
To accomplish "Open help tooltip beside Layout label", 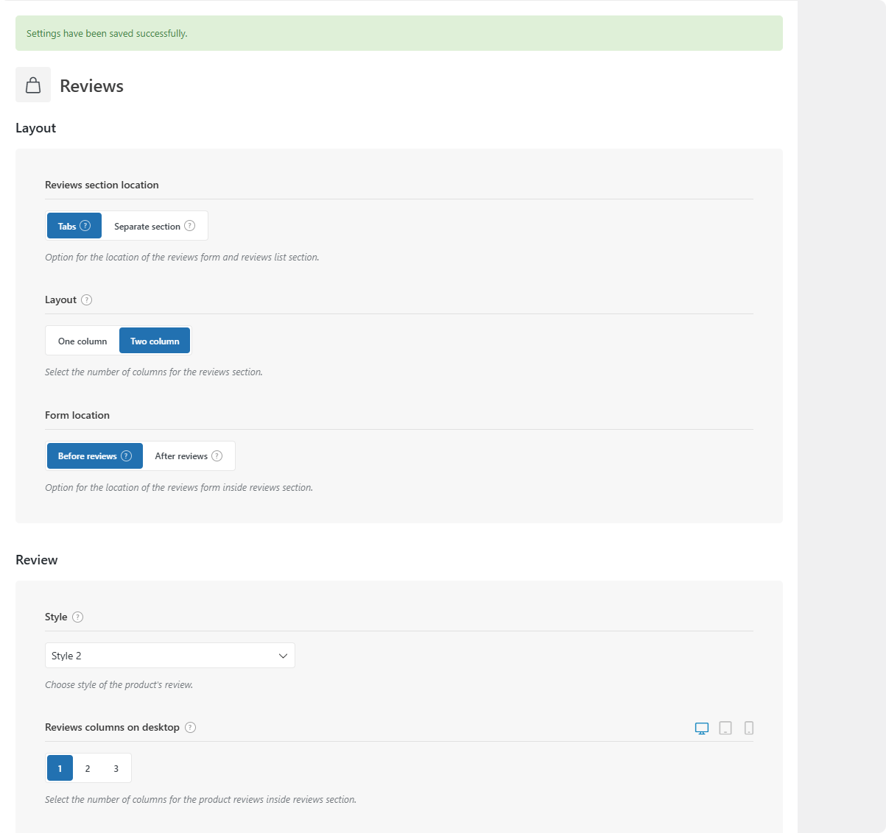I will 87,299.
